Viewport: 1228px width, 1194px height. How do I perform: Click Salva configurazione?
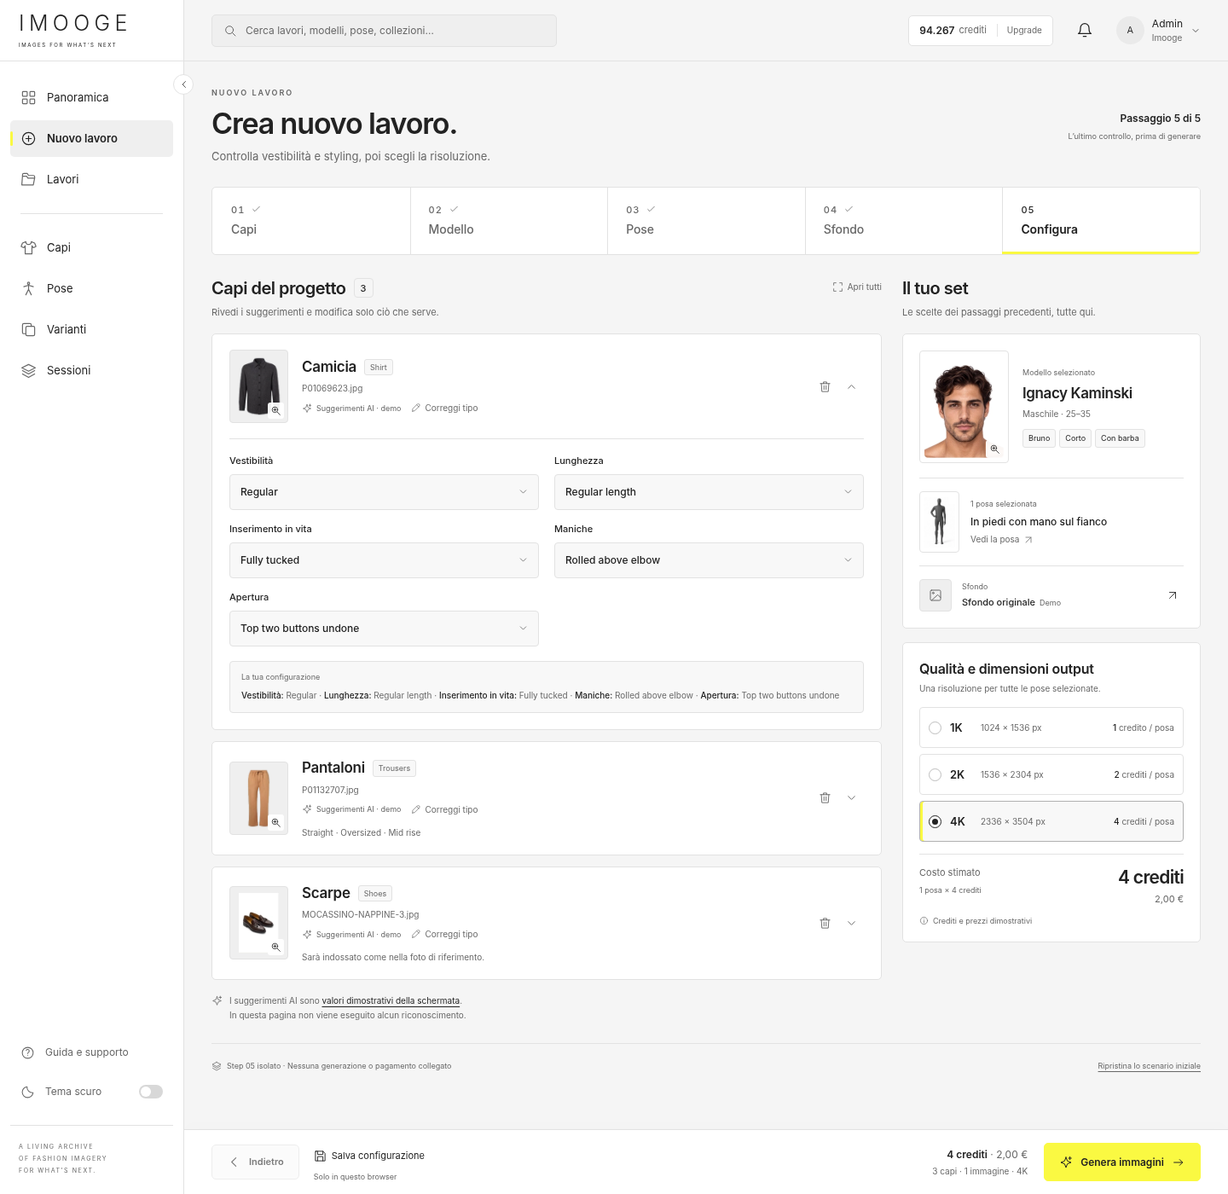[369, 1156]
